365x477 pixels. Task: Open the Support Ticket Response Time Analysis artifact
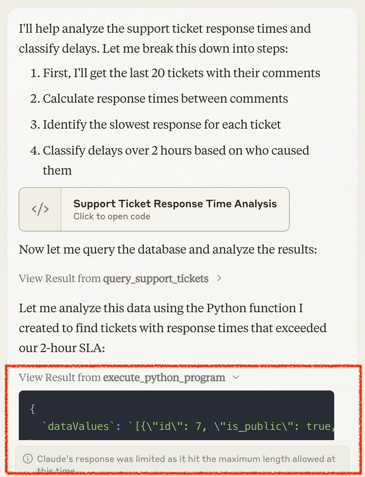pyautogui.click(x=154, y=209)
